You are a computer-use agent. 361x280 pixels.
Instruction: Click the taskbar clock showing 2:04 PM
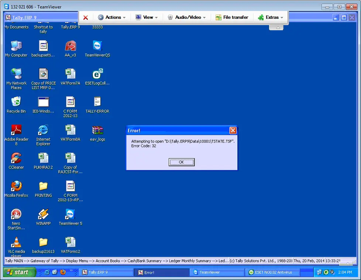coord(345,272)
